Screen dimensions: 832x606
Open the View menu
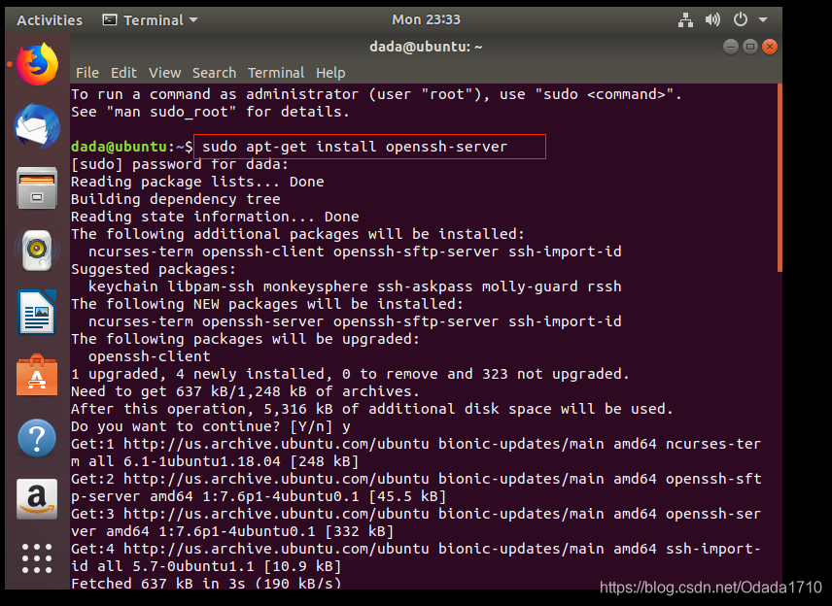point(164,73)
